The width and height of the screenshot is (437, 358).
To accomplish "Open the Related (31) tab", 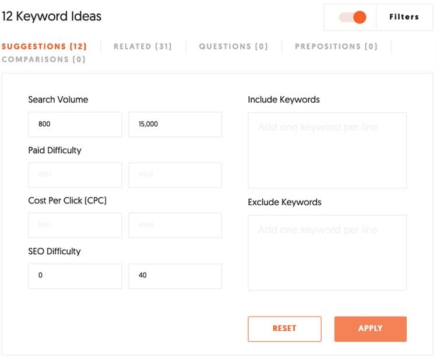I will pos(143,47).
